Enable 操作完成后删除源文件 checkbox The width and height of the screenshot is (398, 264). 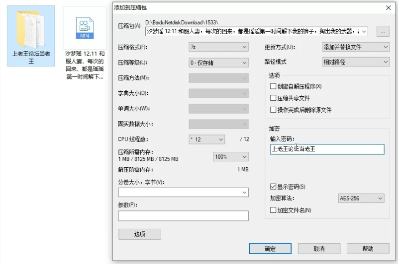273,110
